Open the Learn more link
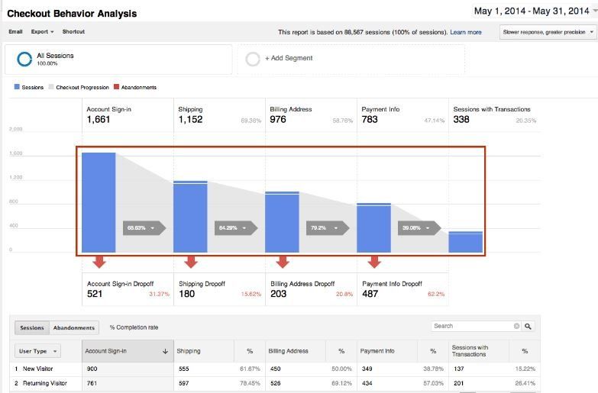The width and height of the screenshot is (598, 393). pyautogui.click(x=466, y=32)
